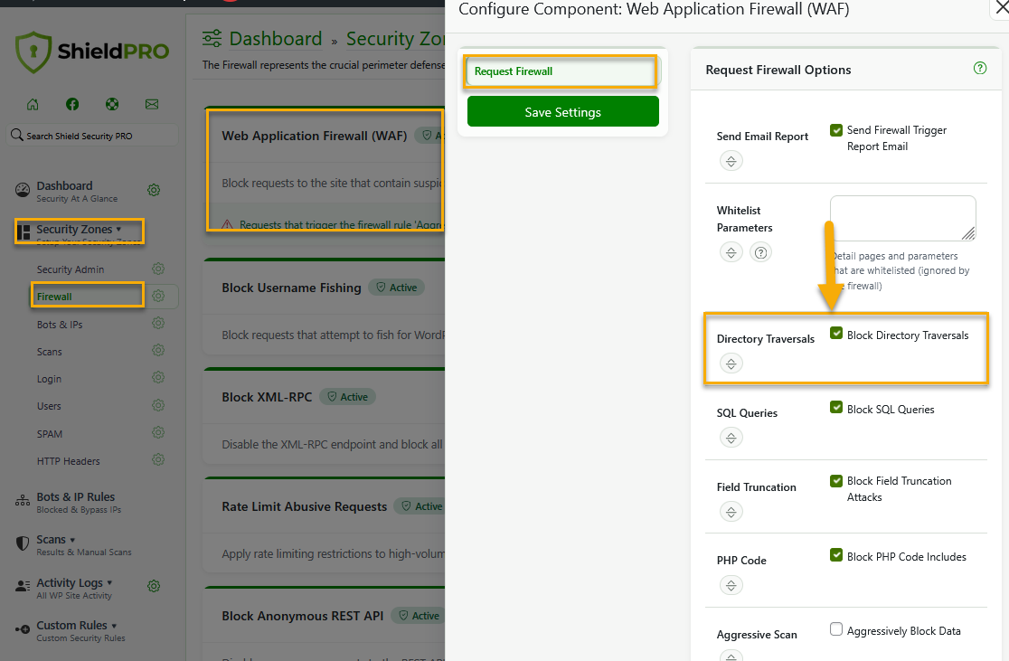Screen dimensions: 1009x661
Task: Select Firewall in the sidebar
Action: point(54,297)
